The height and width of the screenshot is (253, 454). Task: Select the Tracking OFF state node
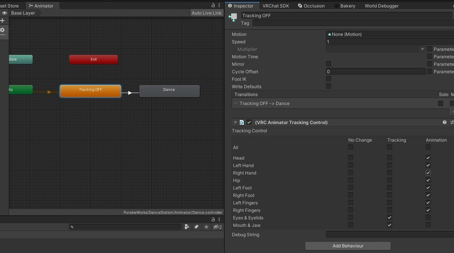[90, 91]
